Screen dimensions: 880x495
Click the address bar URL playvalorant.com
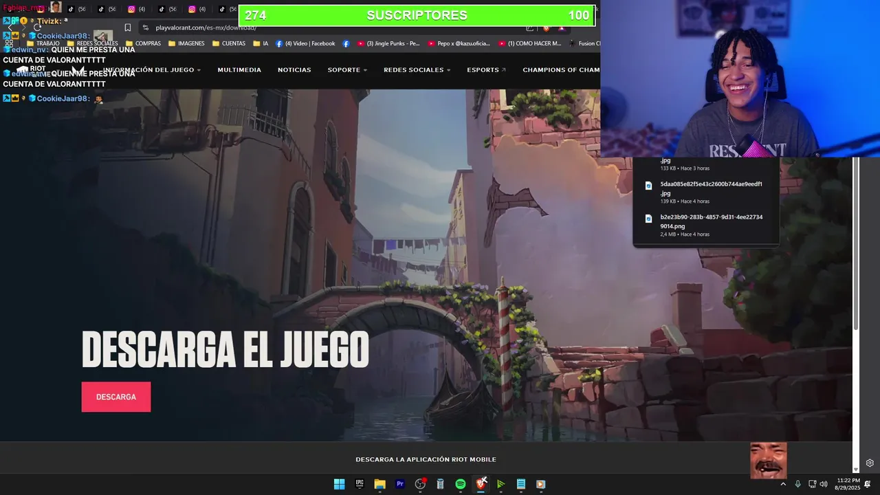(x=206, y=27)
